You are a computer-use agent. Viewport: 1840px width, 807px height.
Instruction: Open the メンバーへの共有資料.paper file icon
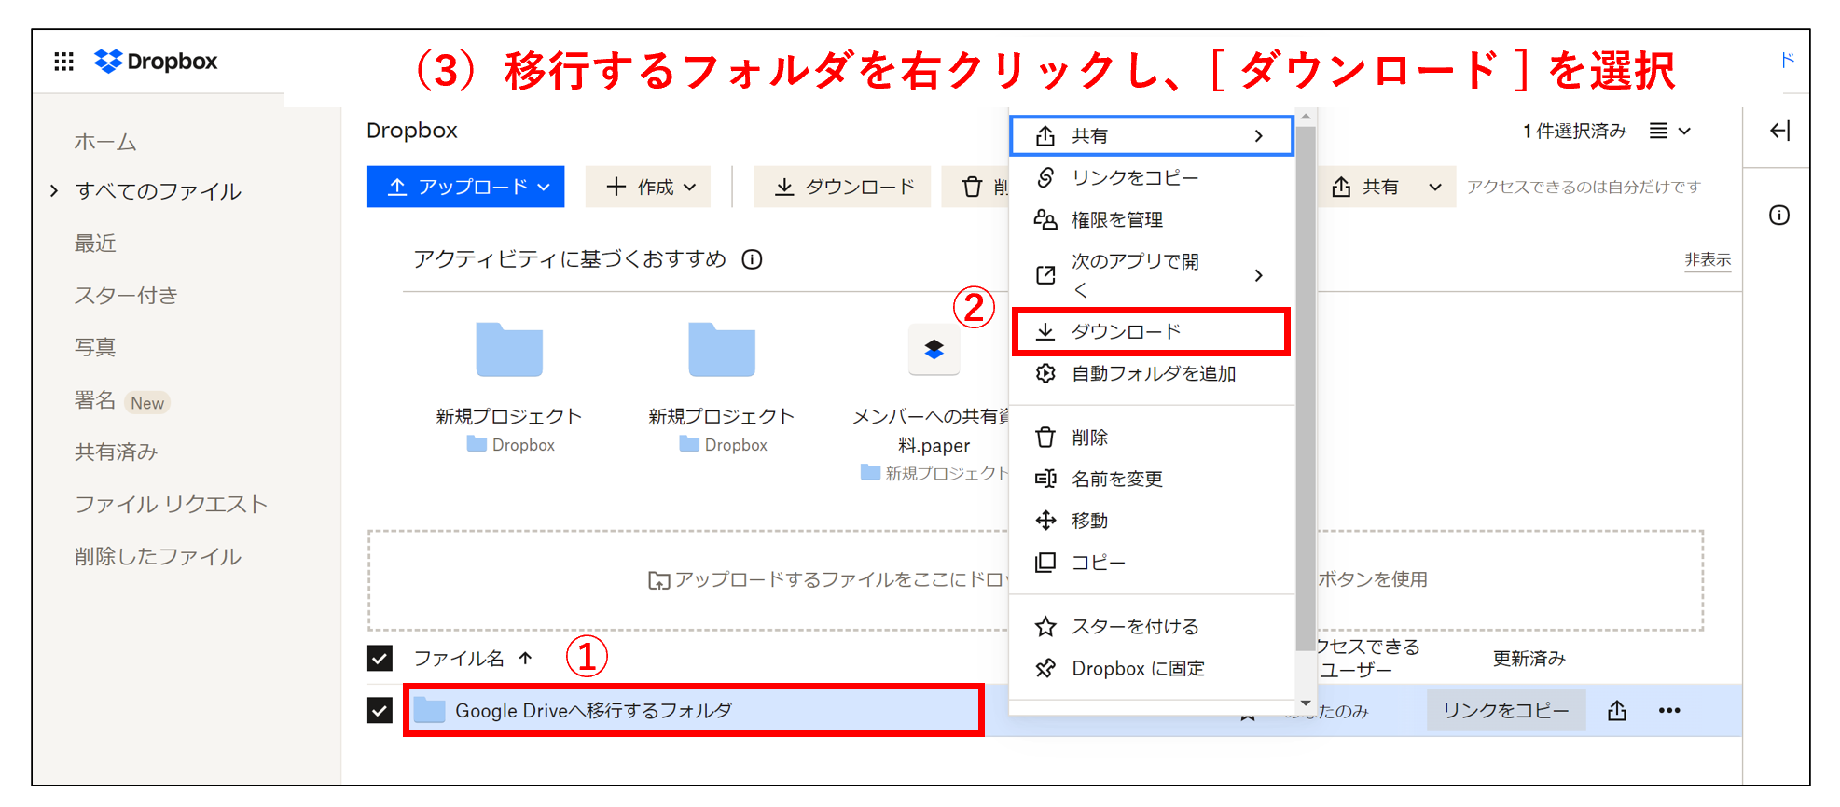tap(934, 350)
